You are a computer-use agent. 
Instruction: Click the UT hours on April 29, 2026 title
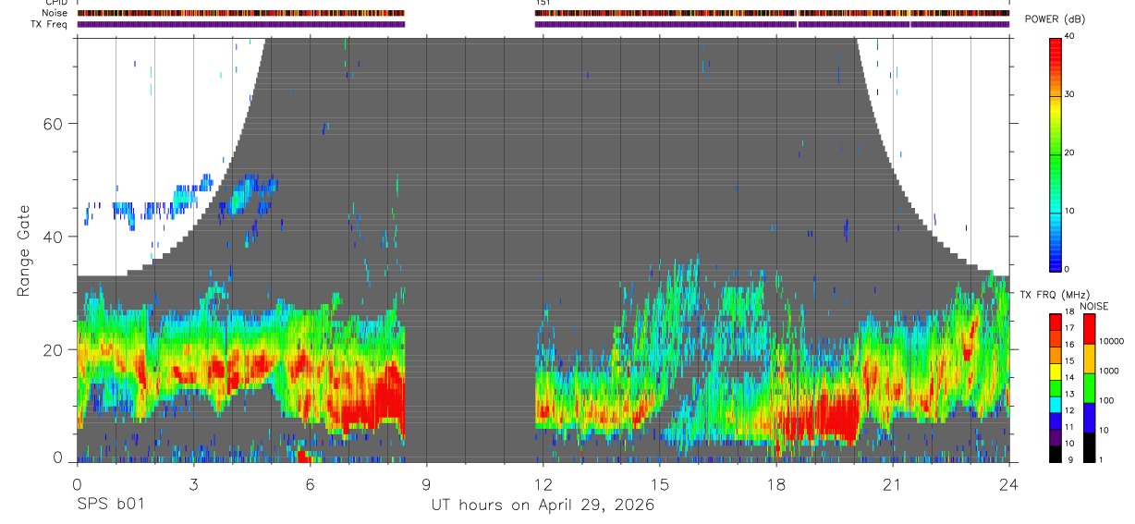click(x=543, y=505)
